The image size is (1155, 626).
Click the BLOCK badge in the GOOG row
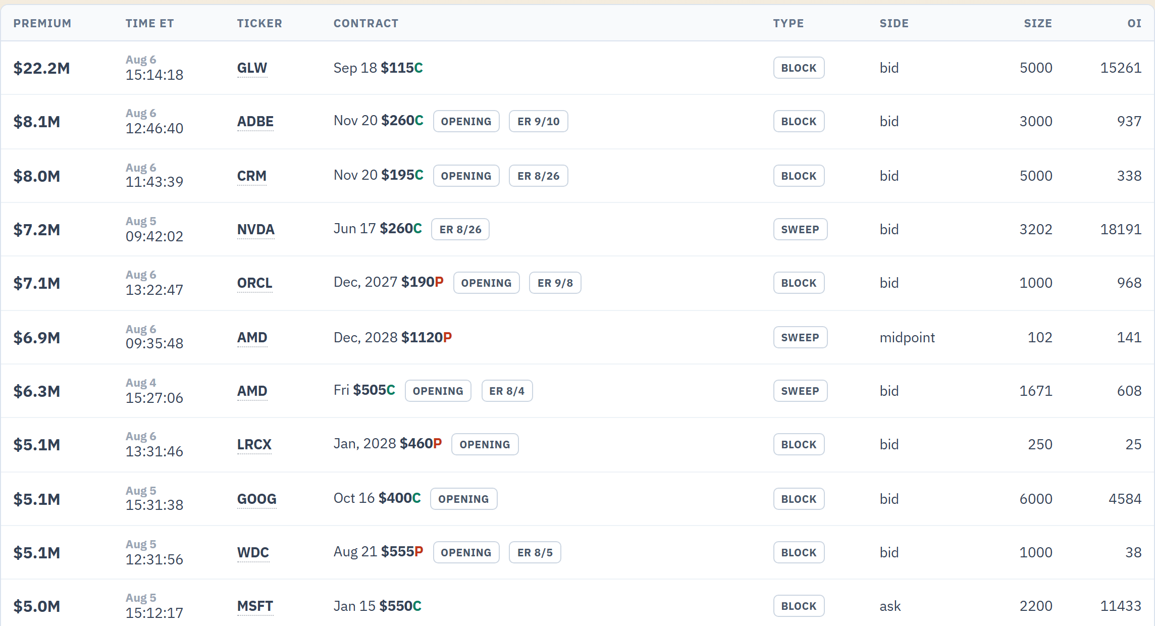click(799, 499)
